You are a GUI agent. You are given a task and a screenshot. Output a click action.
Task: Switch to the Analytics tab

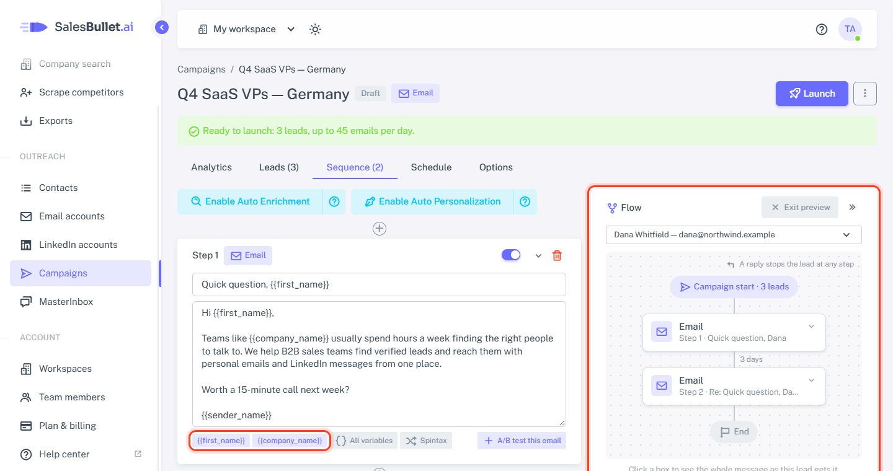tap(211, 167)
